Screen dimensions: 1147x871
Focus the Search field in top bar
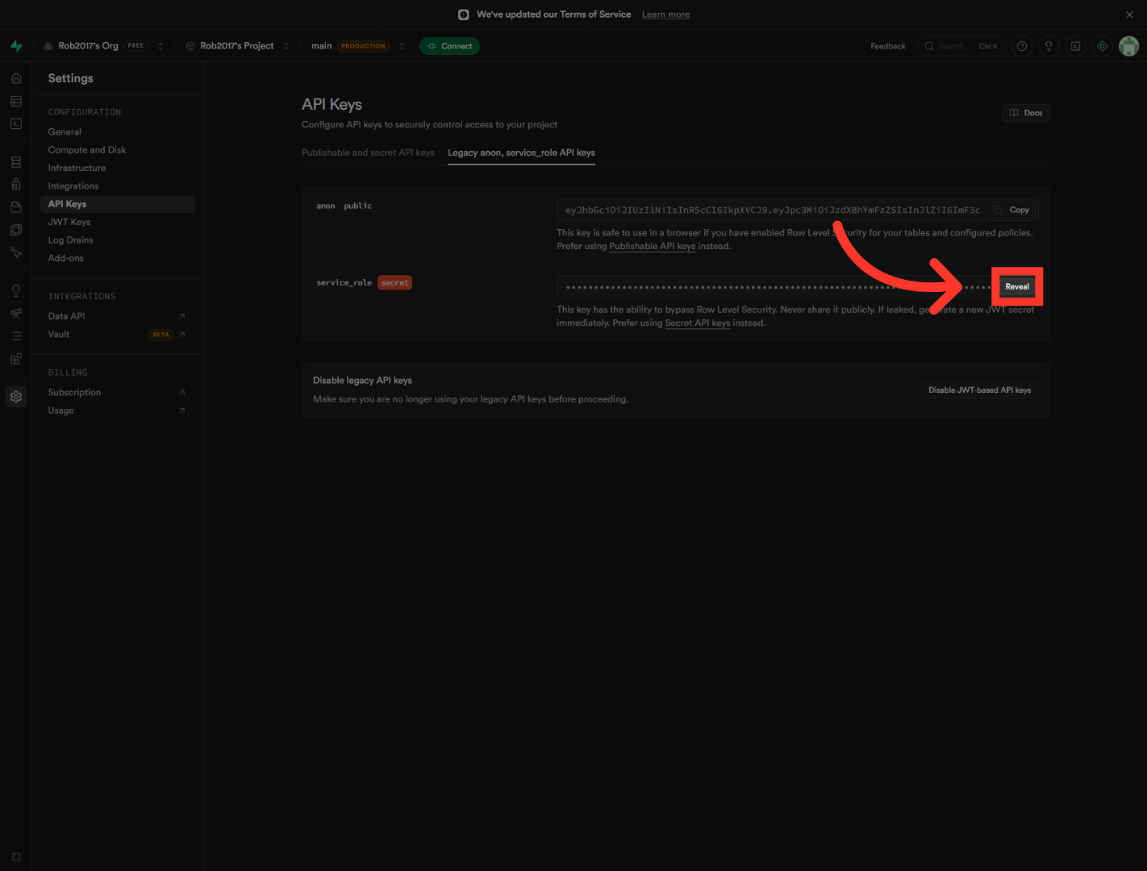pos(961,46)
